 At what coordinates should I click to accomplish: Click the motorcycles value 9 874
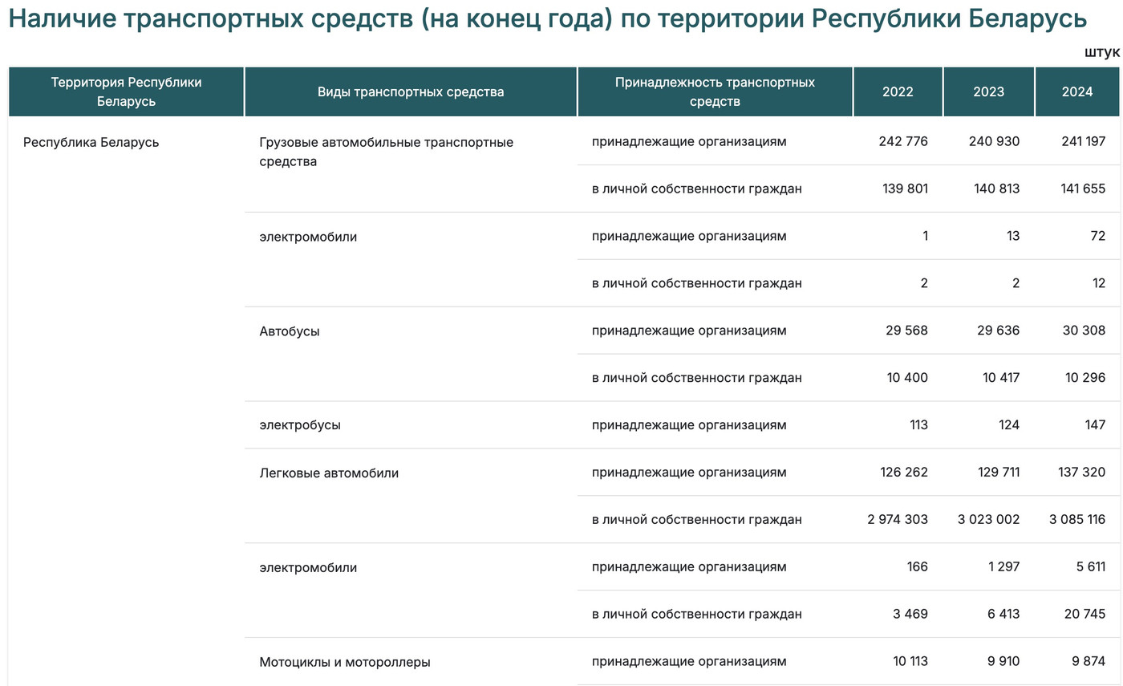pyautogui.click(x=1089, y=661)
